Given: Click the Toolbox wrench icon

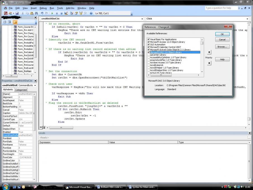Looking at the screenshot, I should pyautogui.click(x=85, y=13).
